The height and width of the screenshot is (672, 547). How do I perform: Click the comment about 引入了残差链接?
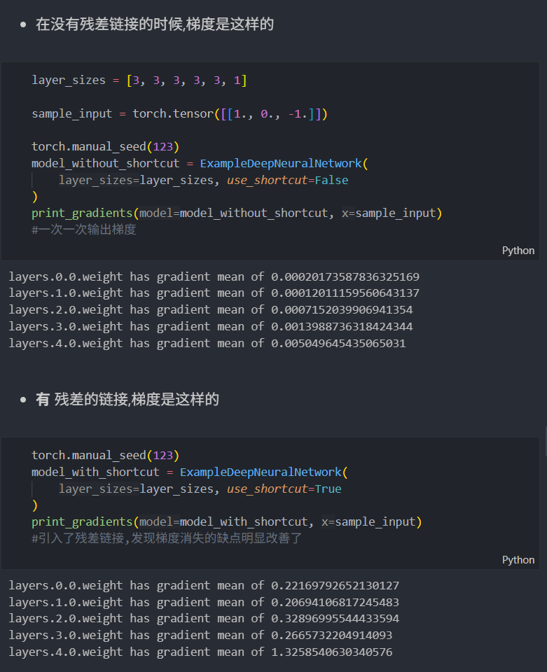(x=166, y=539)
